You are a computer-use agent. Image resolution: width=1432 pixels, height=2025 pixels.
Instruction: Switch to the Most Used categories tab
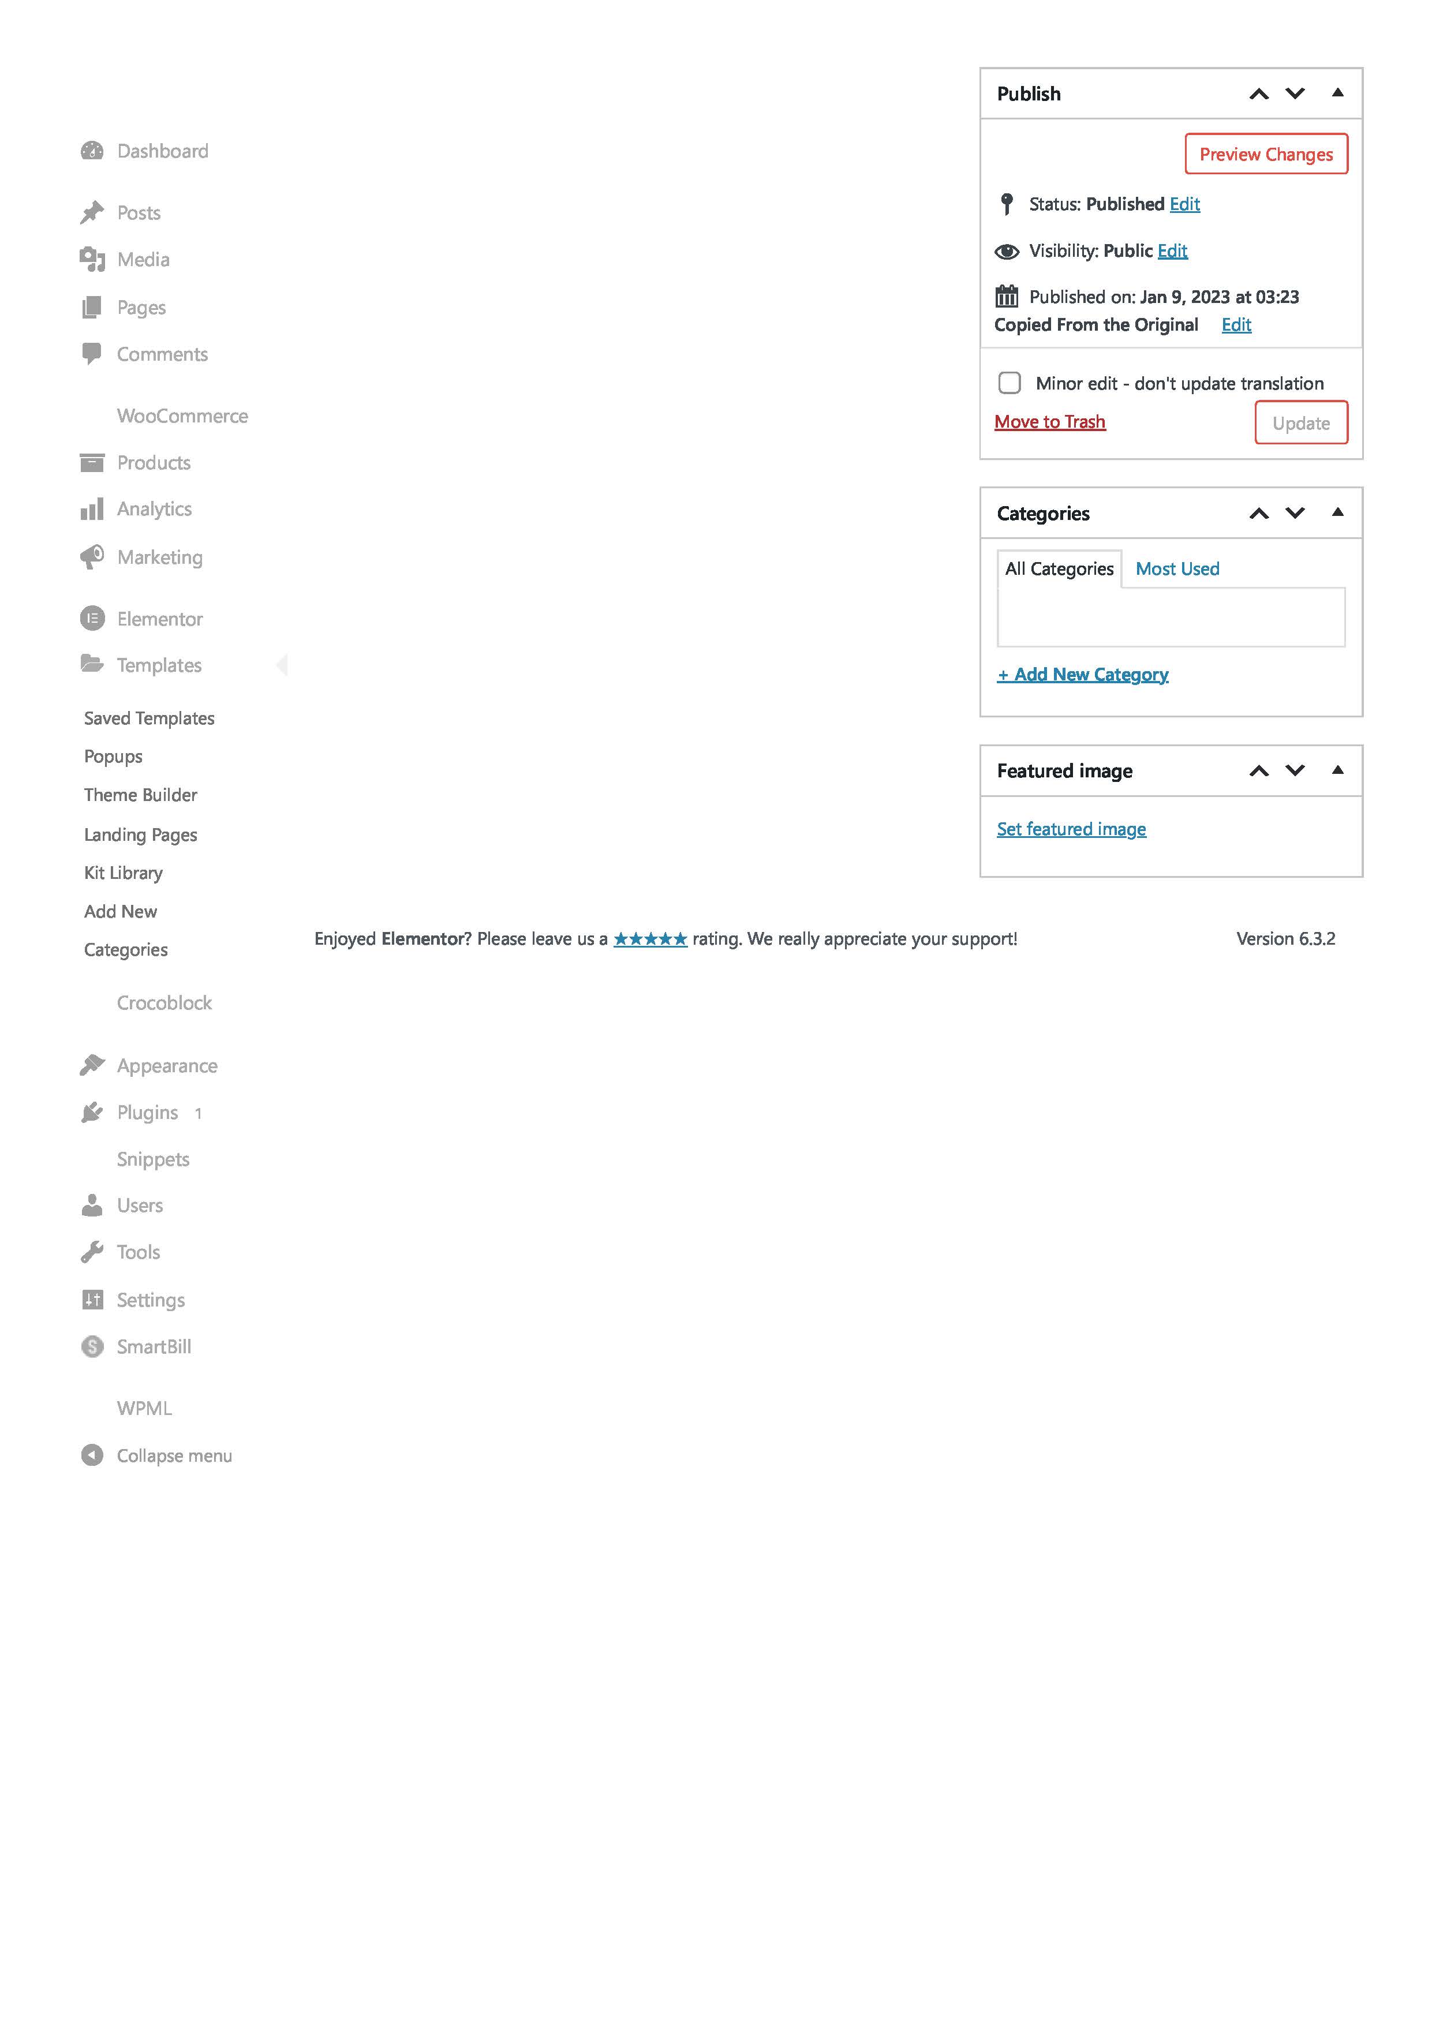click(x=1177, y=569)
